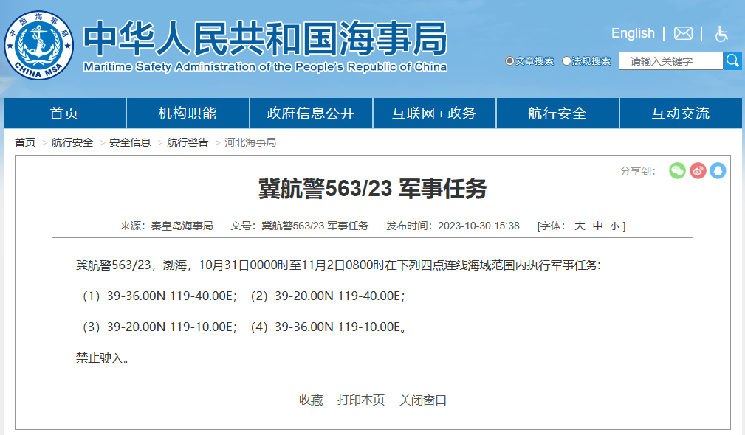Open the 首页 navigation menu

click(64, 114)
